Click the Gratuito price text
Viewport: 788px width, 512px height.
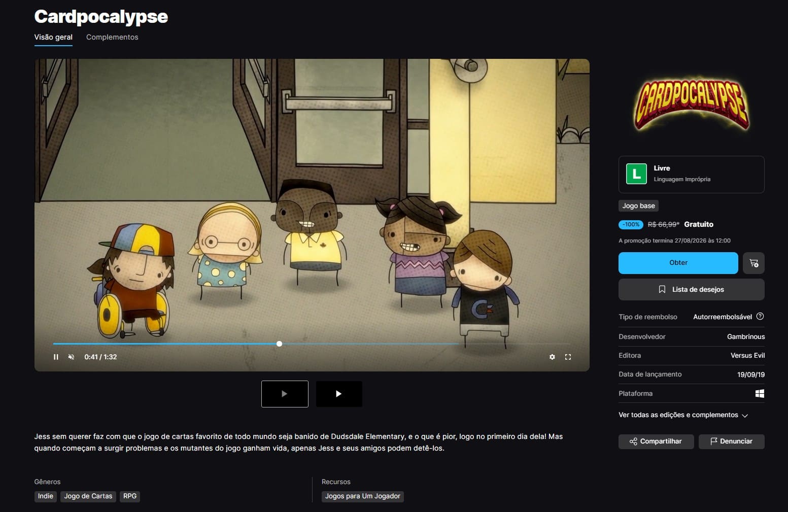click(699, 224)
